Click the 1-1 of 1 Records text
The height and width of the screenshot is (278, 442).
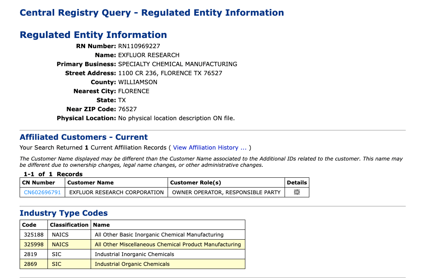pyautogui.click(x=53, y=174)
